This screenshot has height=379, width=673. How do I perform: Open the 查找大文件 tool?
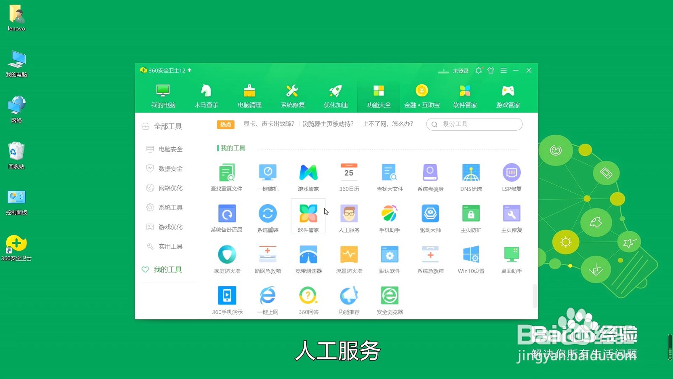pos(390,177)
